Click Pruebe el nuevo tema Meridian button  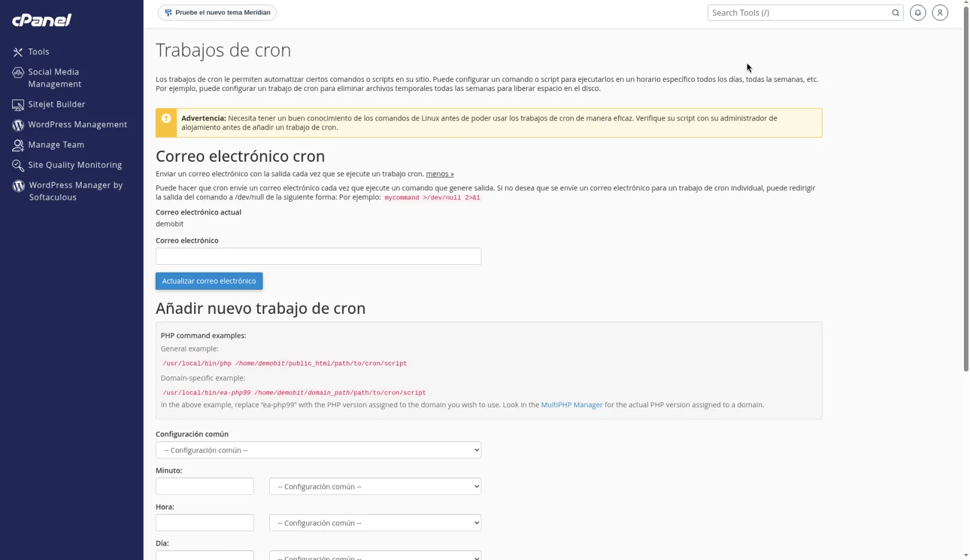coord(217,13)
